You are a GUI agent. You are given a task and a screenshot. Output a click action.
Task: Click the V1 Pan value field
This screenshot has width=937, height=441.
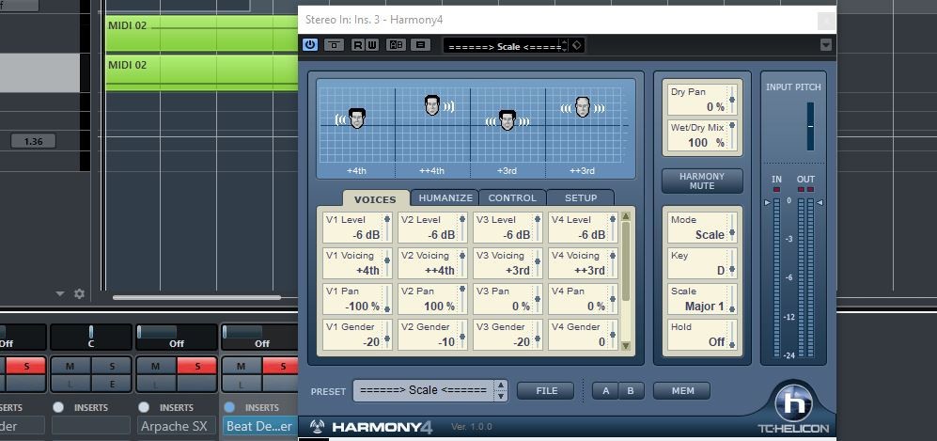354,299
